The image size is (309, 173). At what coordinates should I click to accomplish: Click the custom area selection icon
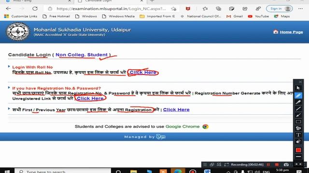click(226, 164)
